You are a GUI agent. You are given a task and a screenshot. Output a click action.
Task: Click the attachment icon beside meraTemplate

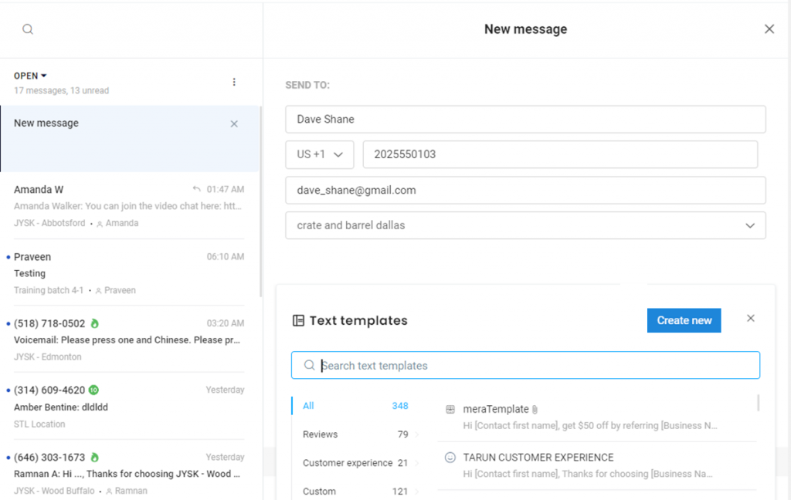pos(535,410)
